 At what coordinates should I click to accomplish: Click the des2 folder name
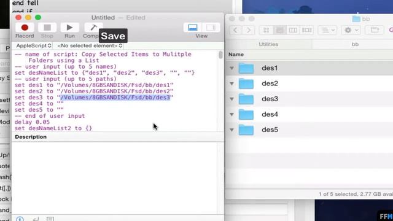[270, 83]
